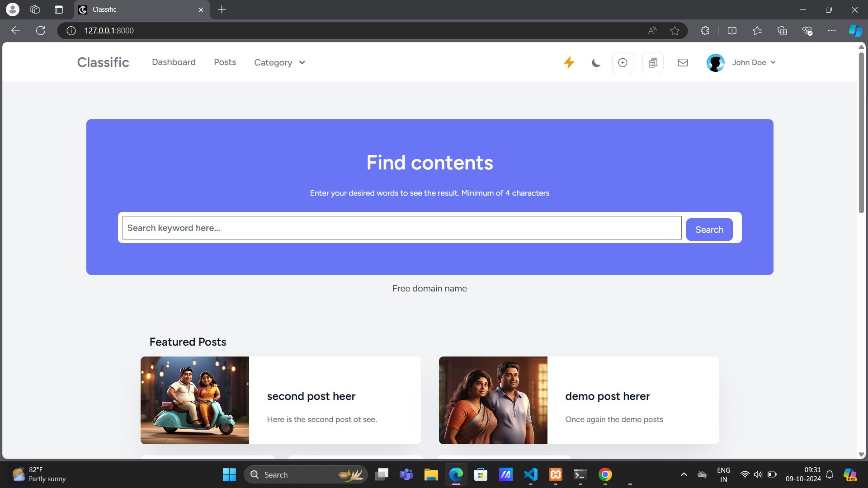
Task: Open Browser essentials heart icon
Action: click(x=807, y=31)
